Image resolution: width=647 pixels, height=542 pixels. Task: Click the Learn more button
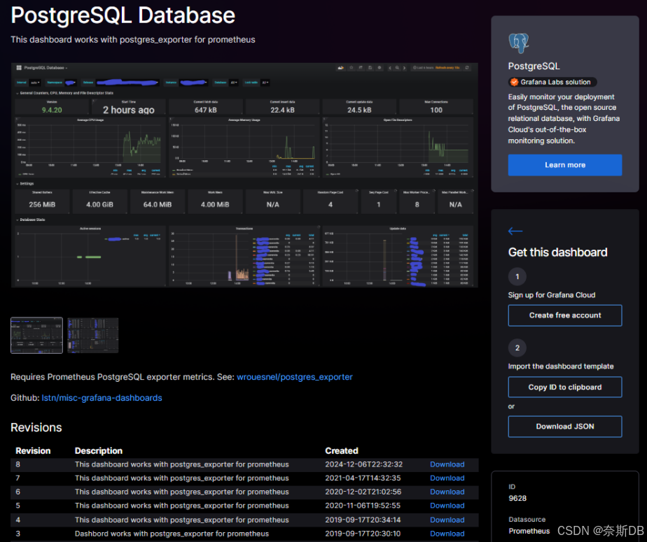[x=565, y=165]
